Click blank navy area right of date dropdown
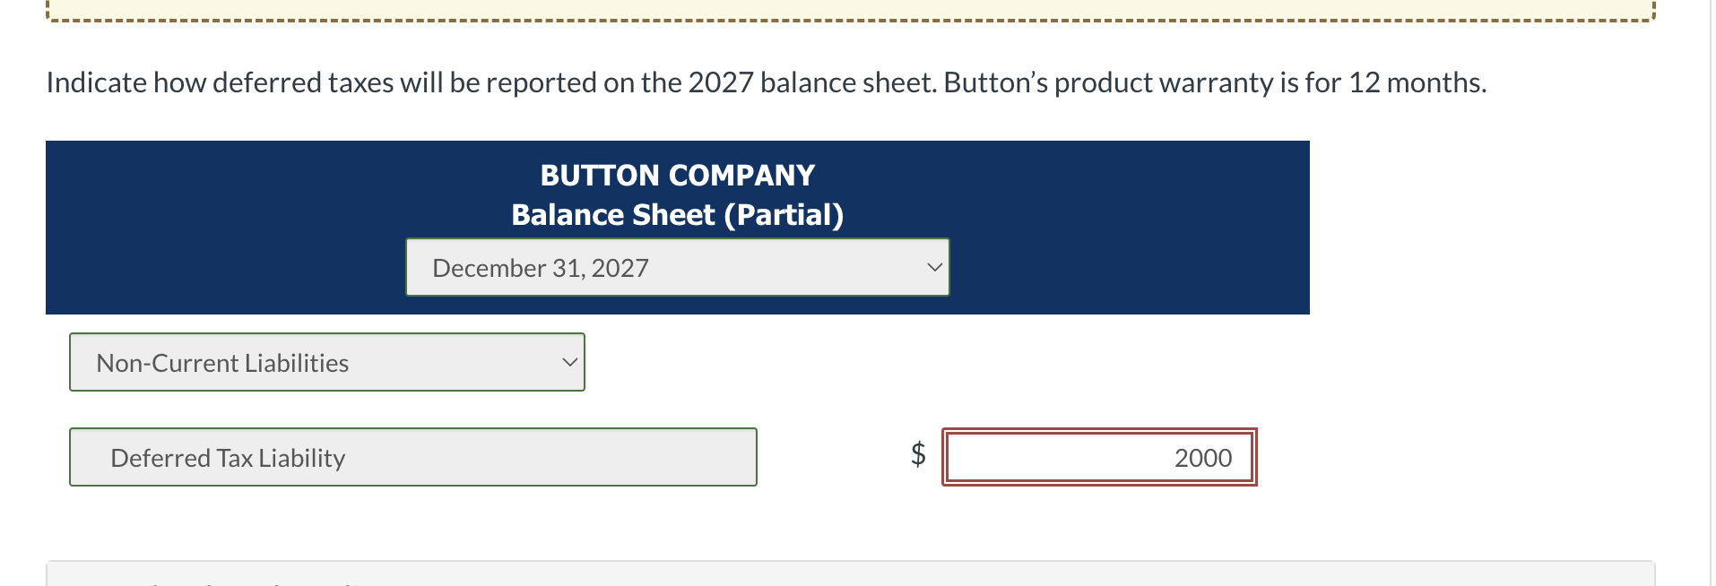The width and height of the screenshot is (1716, 586). click(x=1130, y=267)
